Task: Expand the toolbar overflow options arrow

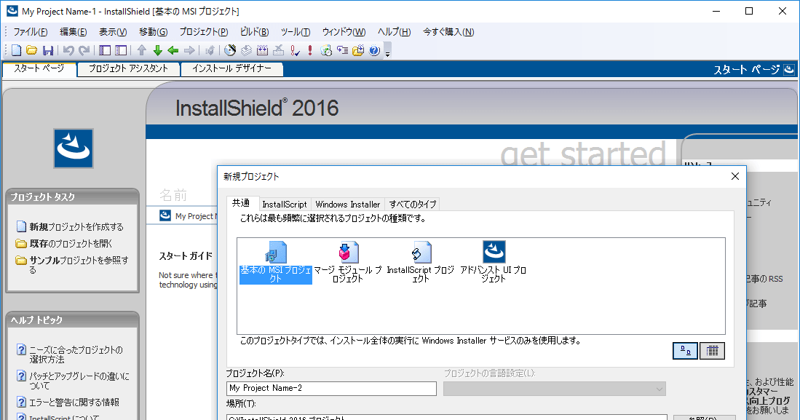Action: 387,53
